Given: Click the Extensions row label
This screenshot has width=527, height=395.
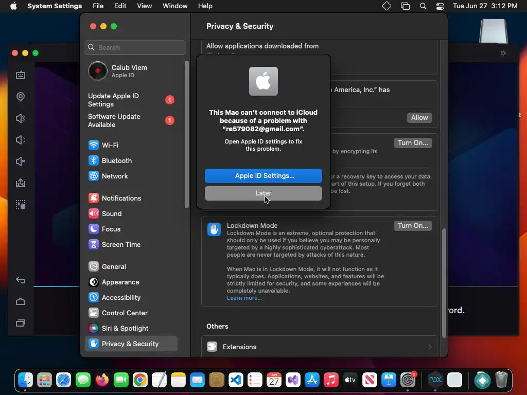Looking at the screenshot, I should click(240, 347).
